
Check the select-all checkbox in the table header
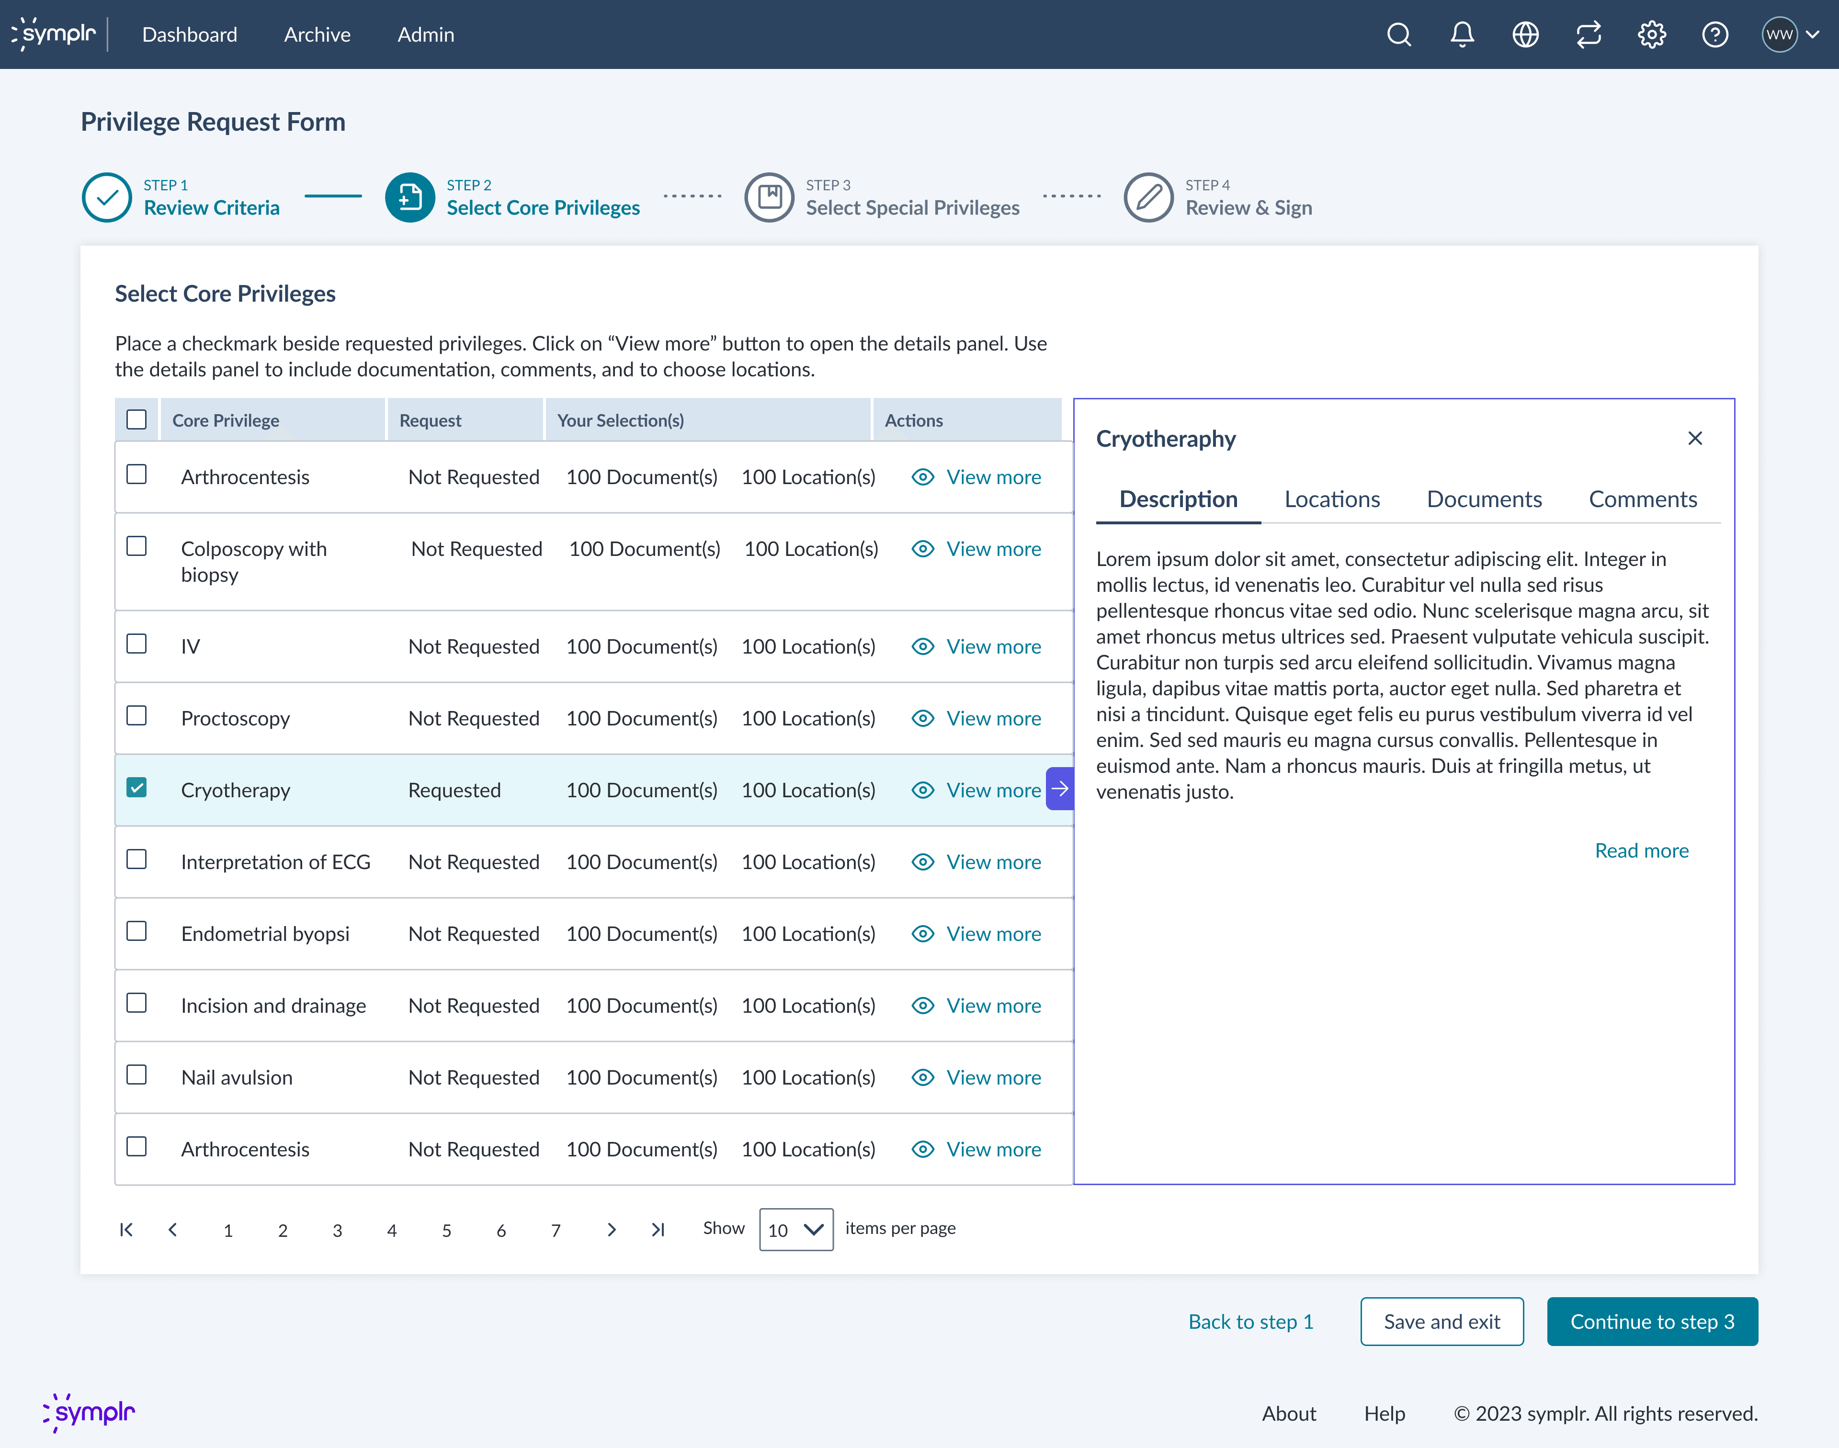click(136, 419)
